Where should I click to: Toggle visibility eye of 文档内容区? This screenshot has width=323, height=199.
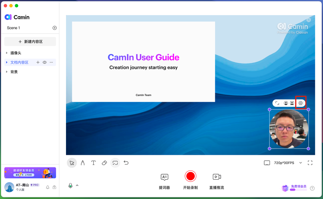[x=45, y=62]
